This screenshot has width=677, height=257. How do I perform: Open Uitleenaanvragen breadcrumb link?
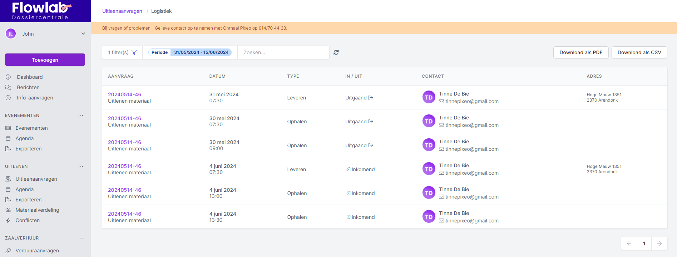click(x=122, y=11)
